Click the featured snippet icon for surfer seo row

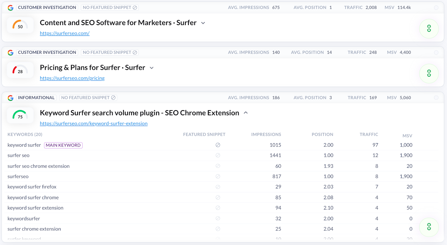coord(218,155)
